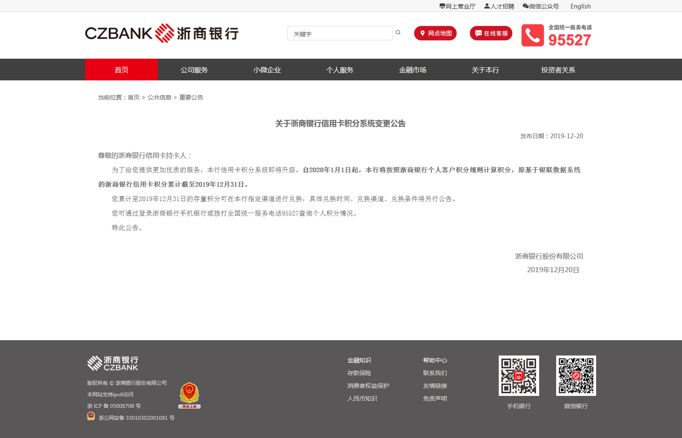Open the footer 人民币知识 link
The image size is (682, 438).
(x=362, y=398)
